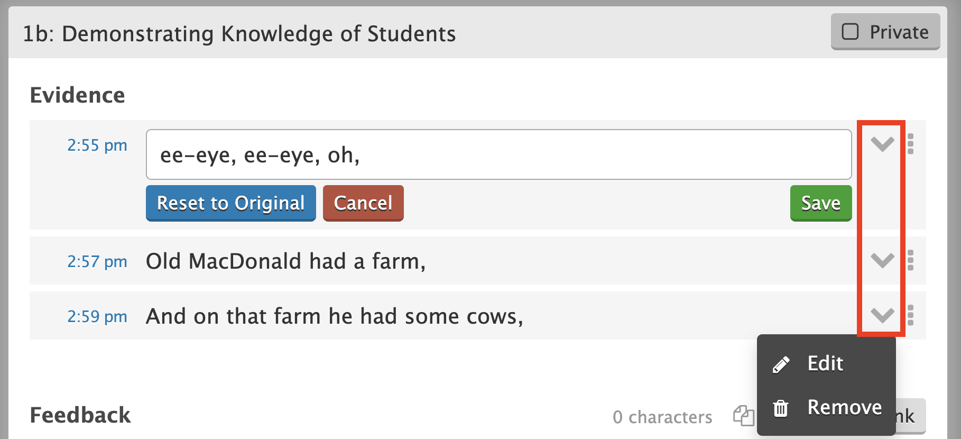Click the copy icon next to 0 characters
The width and height of the screenshot is (961, 439).
tap(743, 416)
